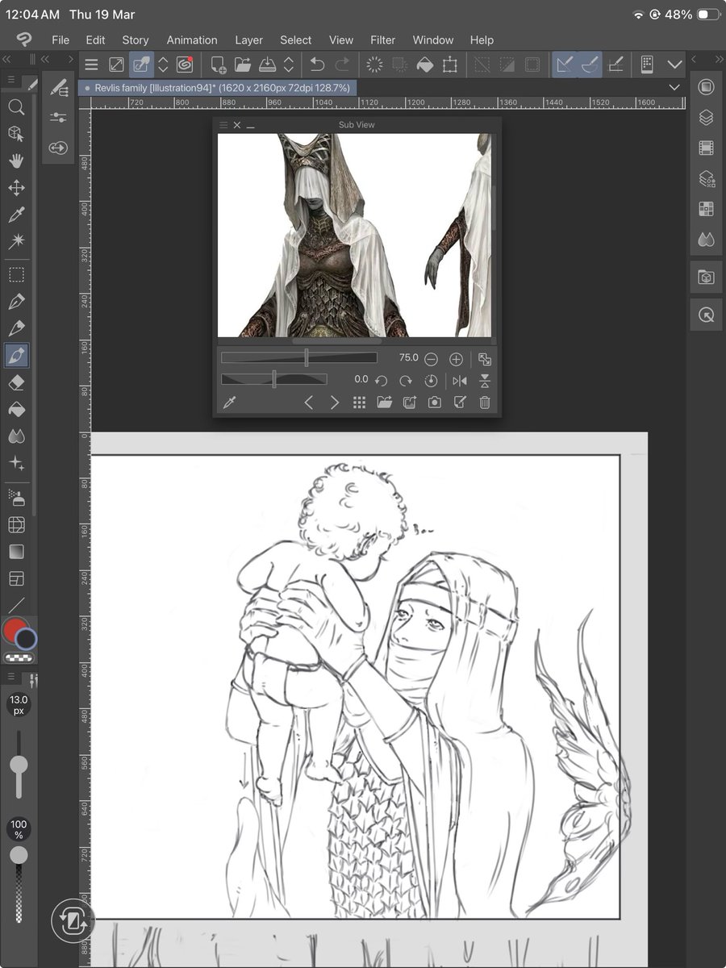
Task: Select the Text frame layout tool
Action: [15, 578]
